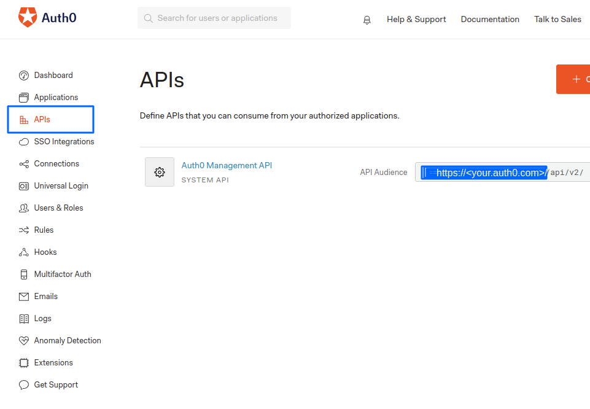The width and height of the screenshot is (590, 409).
Task: Click the Documentation link in the header
Action: 490,19
